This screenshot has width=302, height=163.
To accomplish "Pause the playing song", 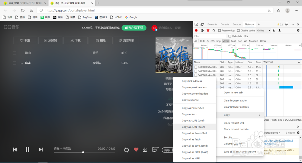I will (27, 149).
